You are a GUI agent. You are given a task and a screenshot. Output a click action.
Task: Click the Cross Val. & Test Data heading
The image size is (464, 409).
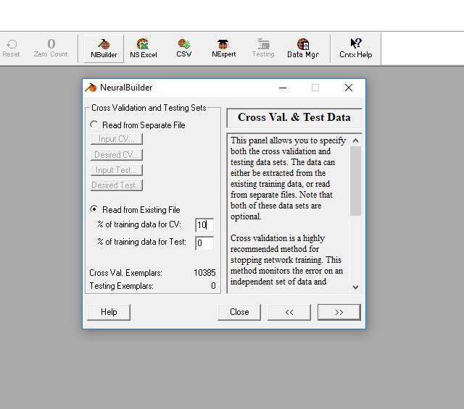pos(294,117)
